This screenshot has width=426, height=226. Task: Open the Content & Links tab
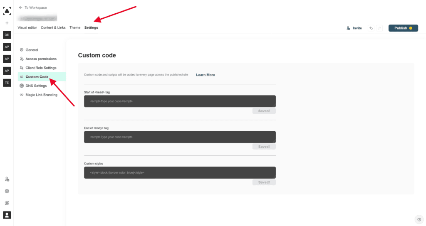click(x=53, y=28)
